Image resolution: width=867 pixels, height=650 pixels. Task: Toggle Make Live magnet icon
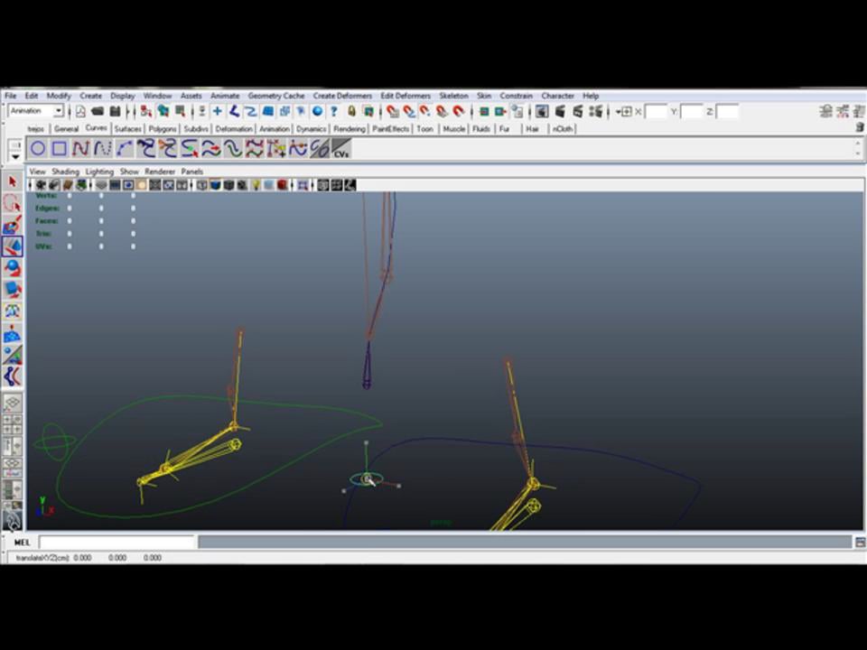pos(459,112)
